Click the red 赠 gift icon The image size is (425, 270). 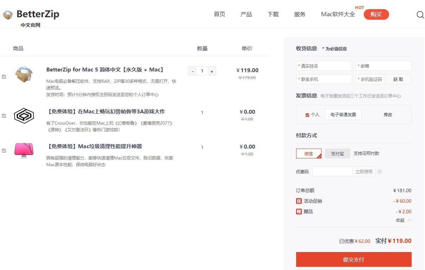299,212
